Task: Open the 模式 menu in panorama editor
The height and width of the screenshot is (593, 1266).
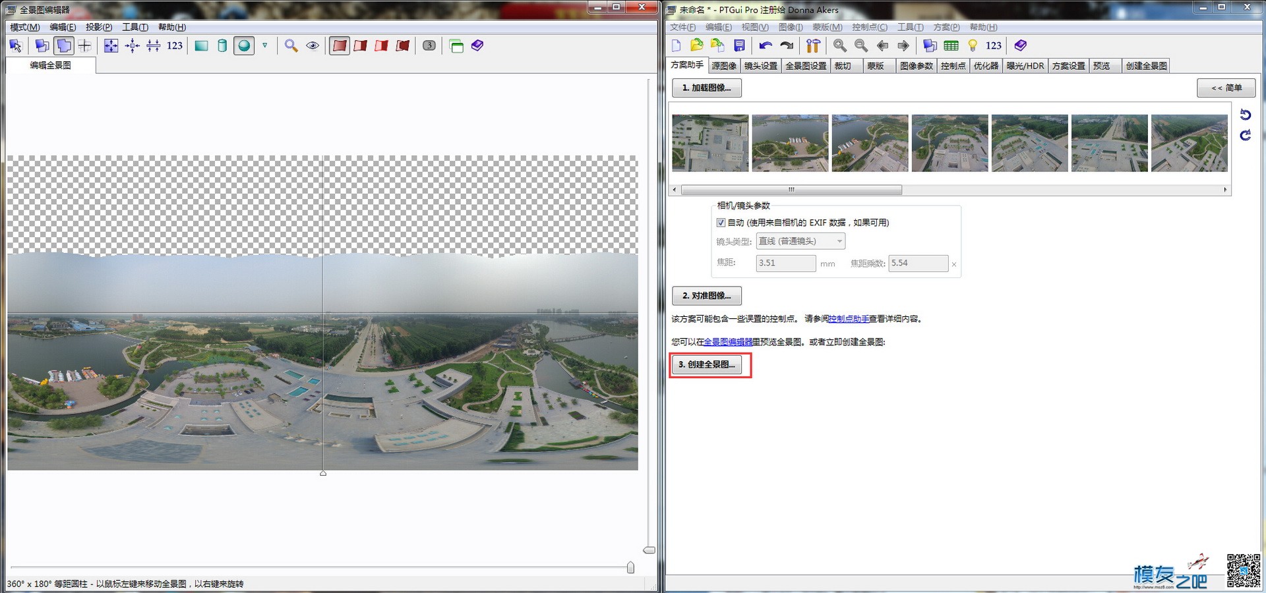Action: tap(25, 27)
